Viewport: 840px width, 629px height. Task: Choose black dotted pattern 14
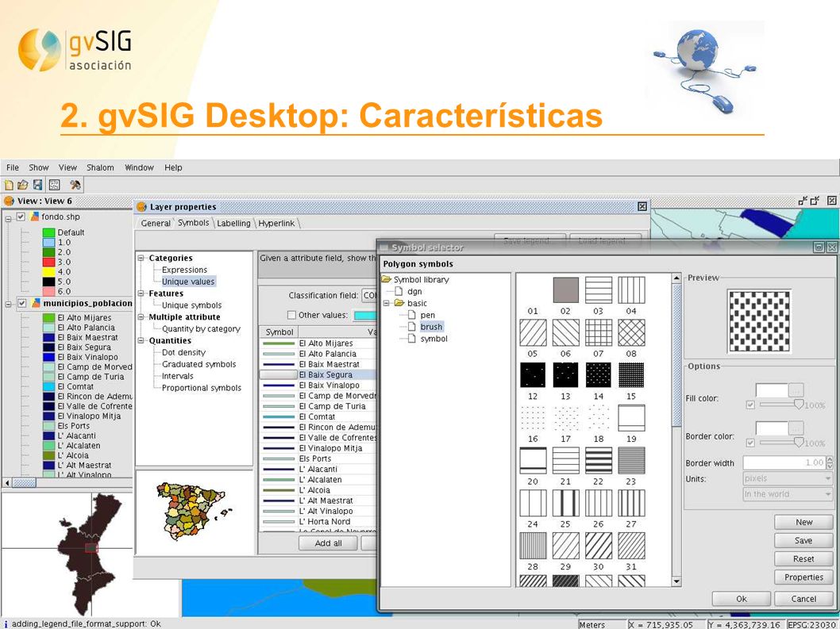coord(599,374)
